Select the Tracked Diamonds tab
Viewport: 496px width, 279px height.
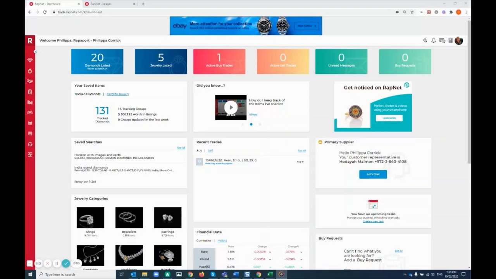[x=87, y=94]
